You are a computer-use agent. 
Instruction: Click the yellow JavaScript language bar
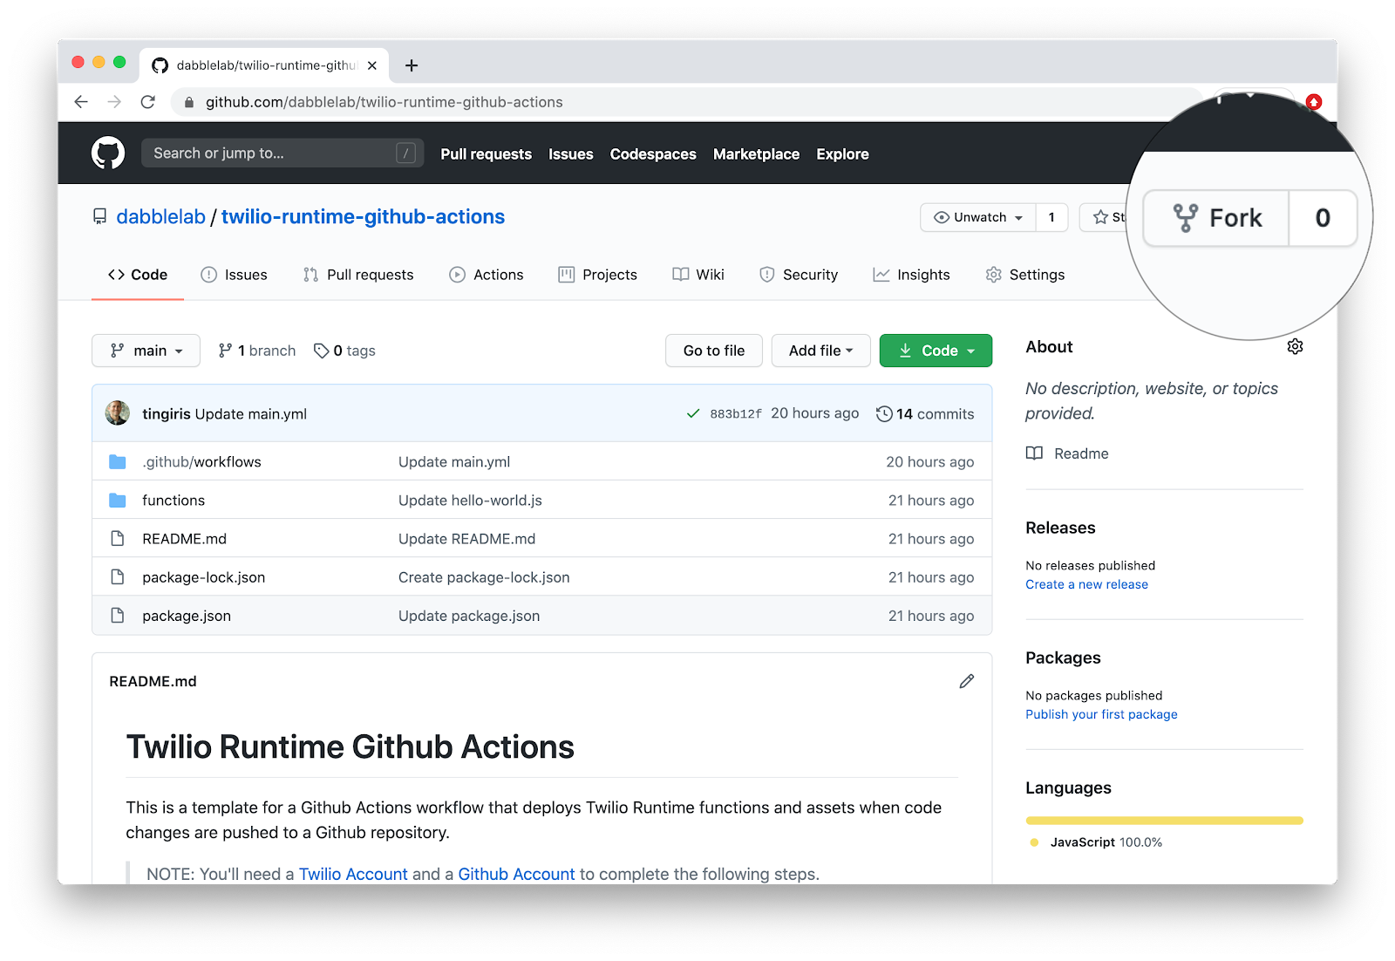click(x=1164, y=821)
